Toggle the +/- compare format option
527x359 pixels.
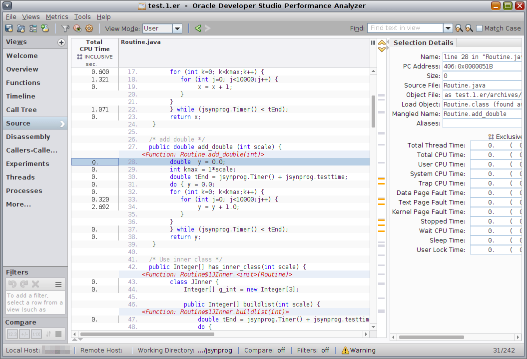tap(24, 334)
